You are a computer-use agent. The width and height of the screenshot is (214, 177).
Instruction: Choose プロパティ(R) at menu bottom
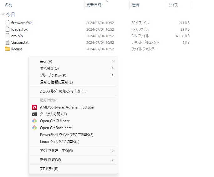[x=73, y=169]
